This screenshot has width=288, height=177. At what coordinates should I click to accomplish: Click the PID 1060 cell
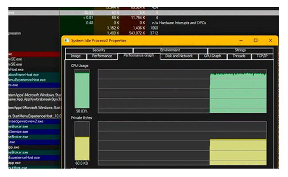[154, 28]
